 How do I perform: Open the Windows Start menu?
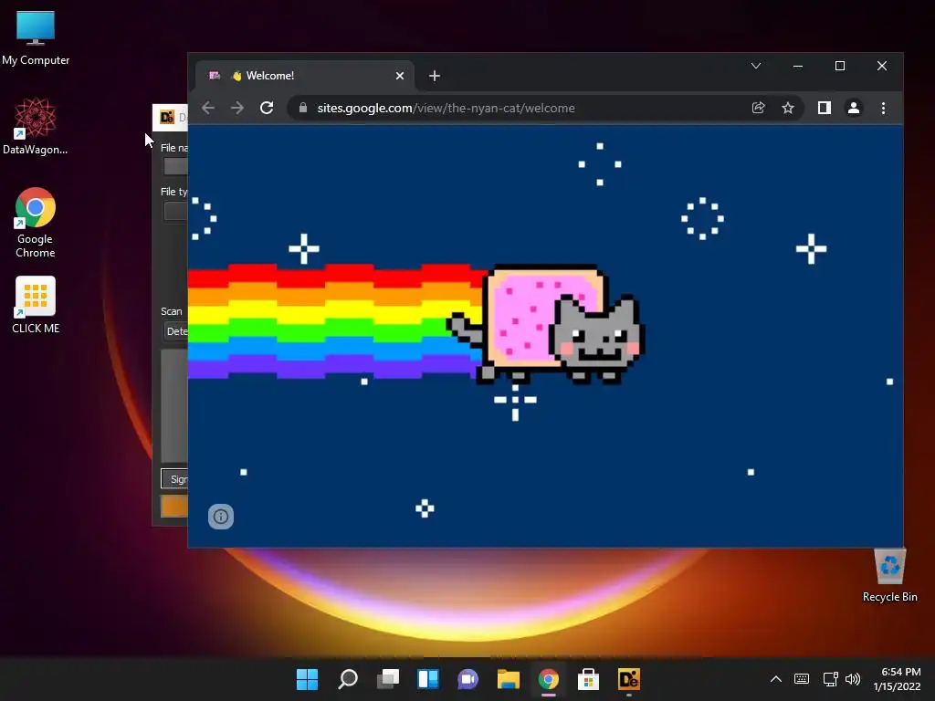[308, 679]
